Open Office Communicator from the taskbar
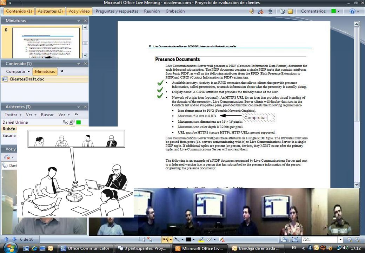Viewport: 365px width, 253px height. pos(85,248)
